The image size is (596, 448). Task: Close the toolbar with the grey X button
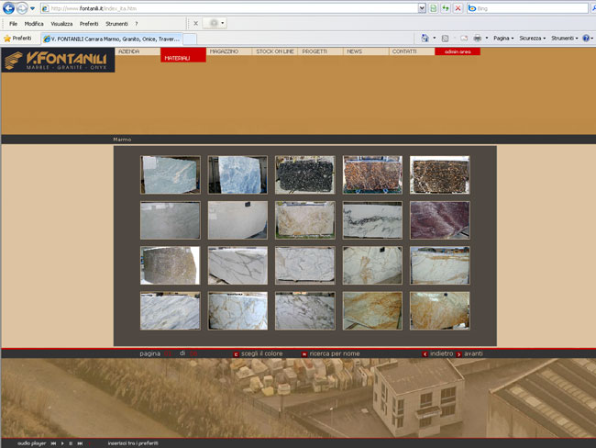[195, 23]
